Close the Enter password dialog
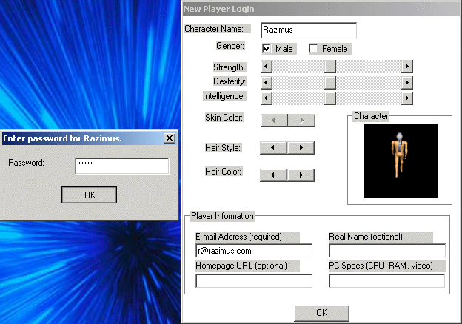 tap(169, 138)
